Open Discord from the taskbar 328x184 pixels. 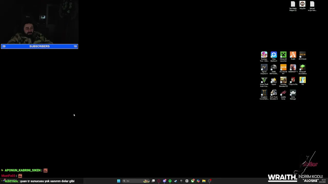165,181
